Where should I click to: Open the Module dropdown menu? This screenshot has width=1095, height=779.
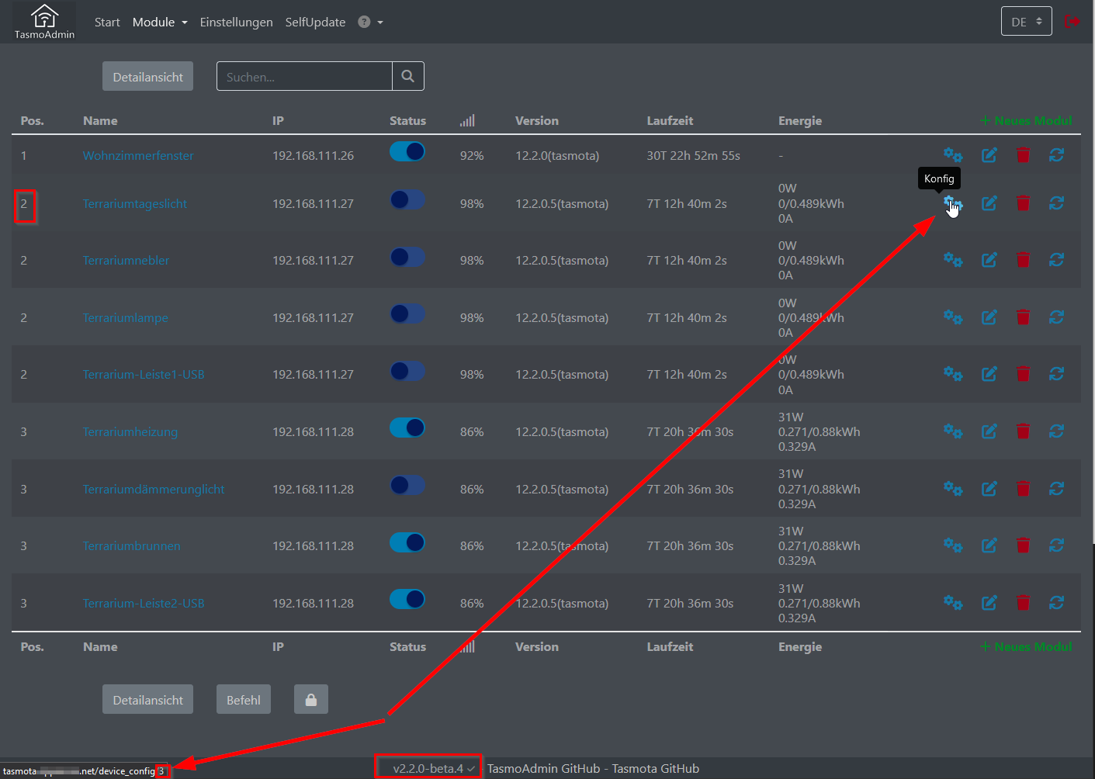coord(159,22)
